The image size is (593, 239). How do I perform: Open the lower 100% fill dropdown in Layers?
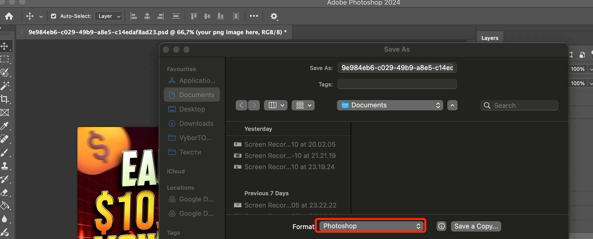591,83
